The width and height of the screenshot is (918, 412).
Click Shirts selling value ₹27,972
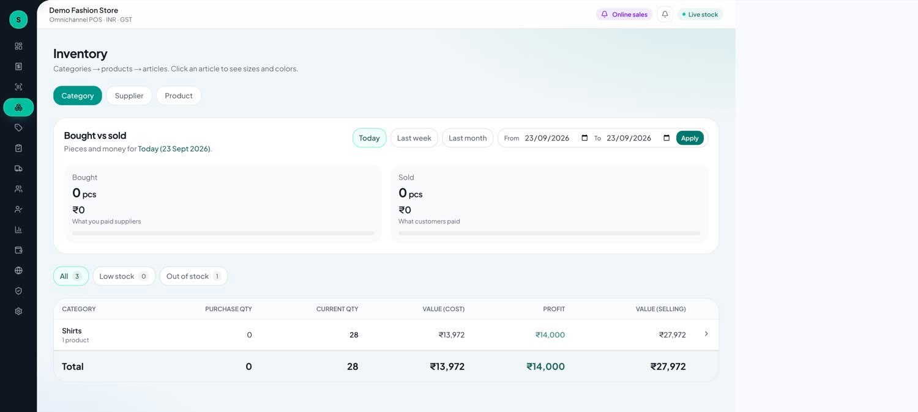[x=673, y=335]
